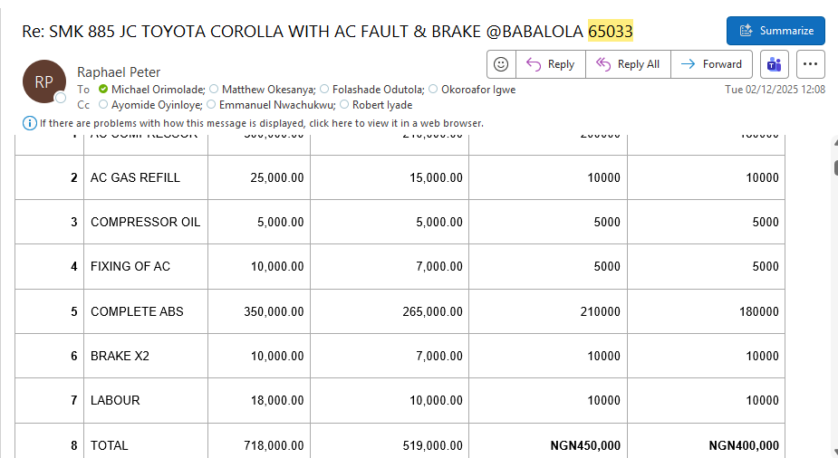The image size is (838, 458).
Task: Select recipient Matthew Okesanya
Action: (269, 89)
